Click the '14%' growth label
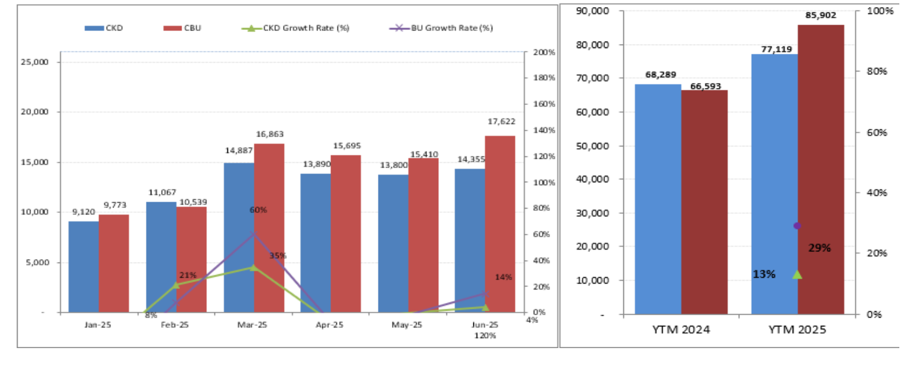Image resolution: width=921 pixels, height=368 pixels. point(503,277)
